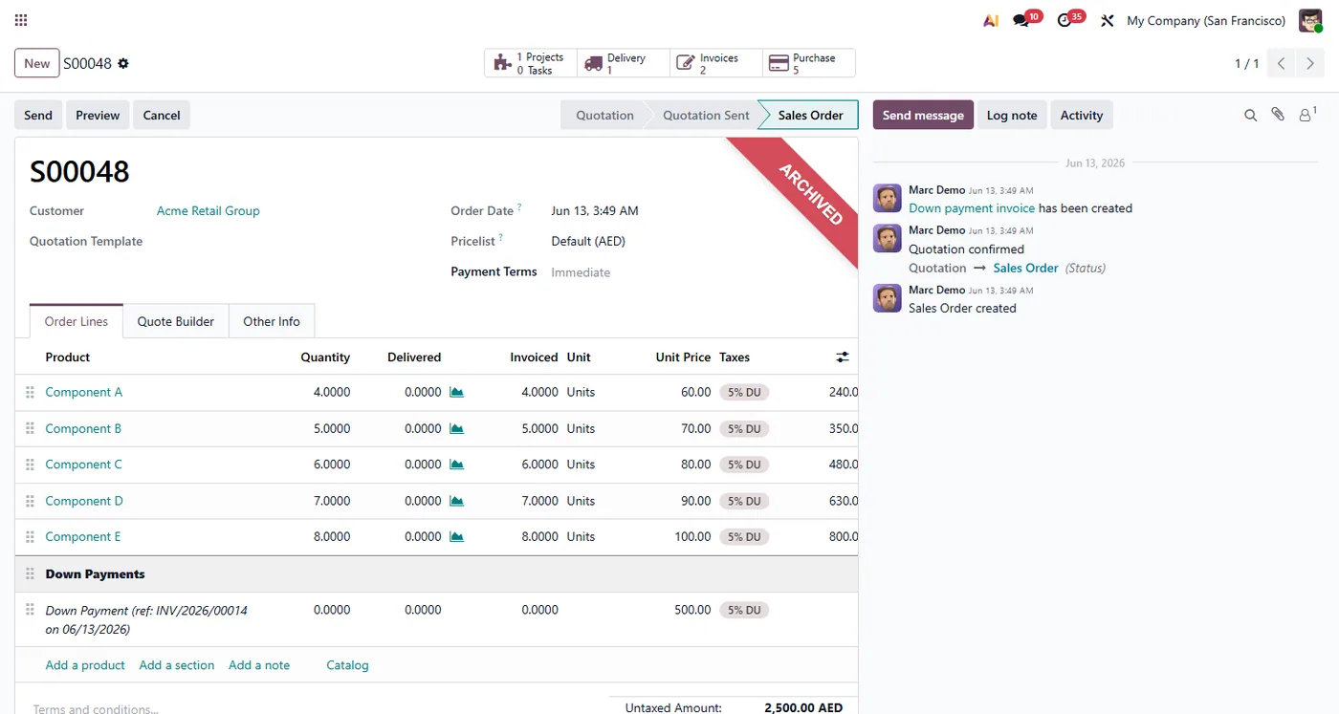This screenshot has width=1339, height=714.
Task: Open the forecast chart icon for Component A
Action: tap(457, 393)
